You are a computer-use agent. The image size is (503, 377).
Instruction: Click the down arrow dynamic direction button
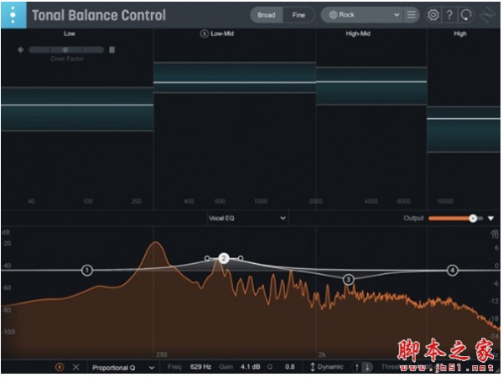(368, 367)
